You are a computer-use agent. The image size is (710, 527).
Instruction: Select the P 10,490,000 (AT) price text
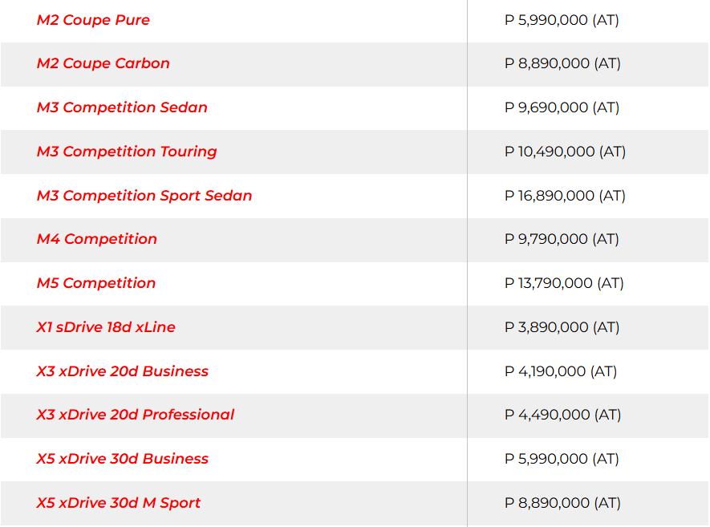pos(565,152)
